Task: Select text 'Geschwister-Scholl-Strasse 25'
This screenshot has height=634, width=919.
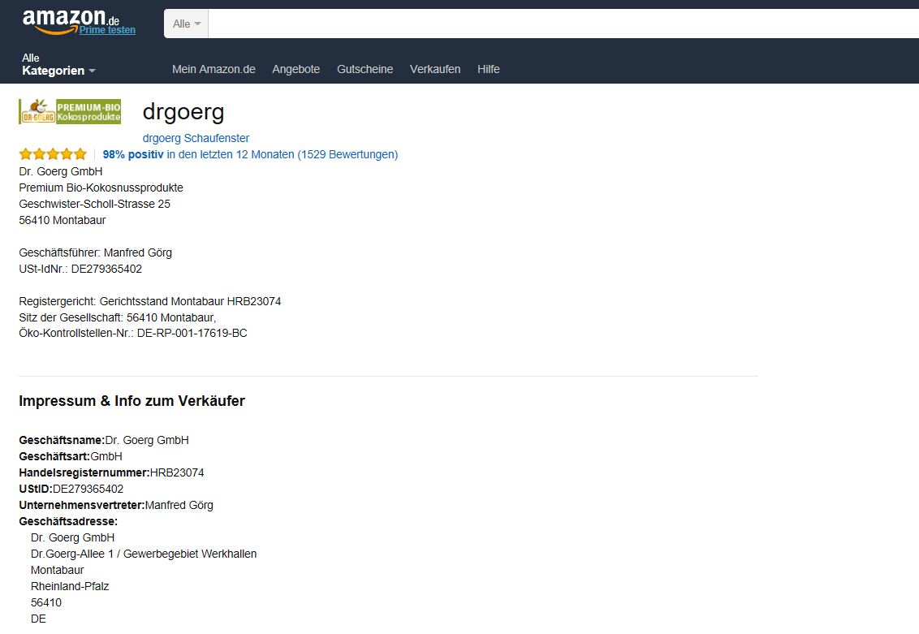Action: pos(94,204)
